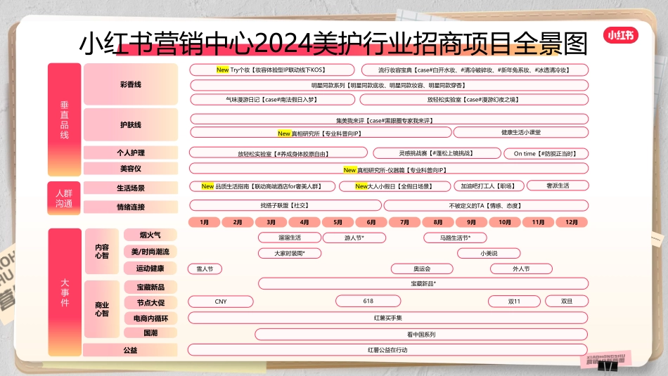Click the 大家时装周 event pill

[x=290, y=254]
